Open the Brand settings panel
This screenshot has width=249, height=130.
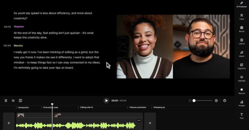(x=242, y=29)
